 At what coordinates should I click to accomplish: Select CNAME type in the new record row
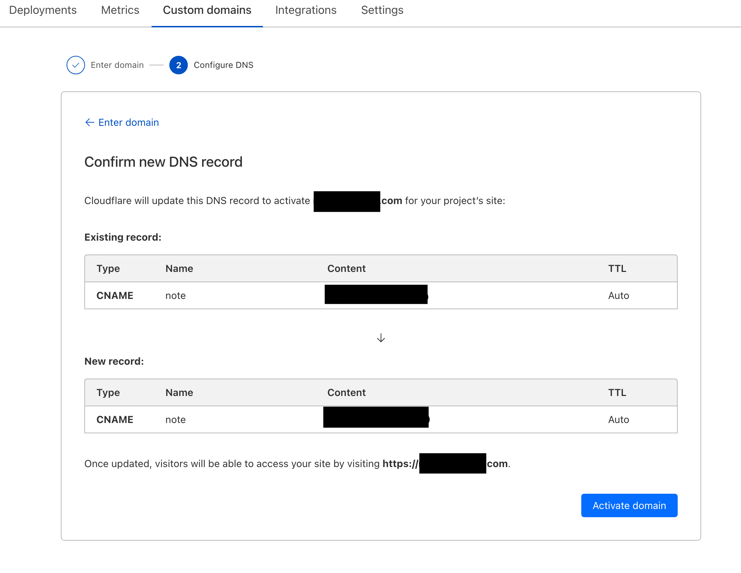point(115,419)
